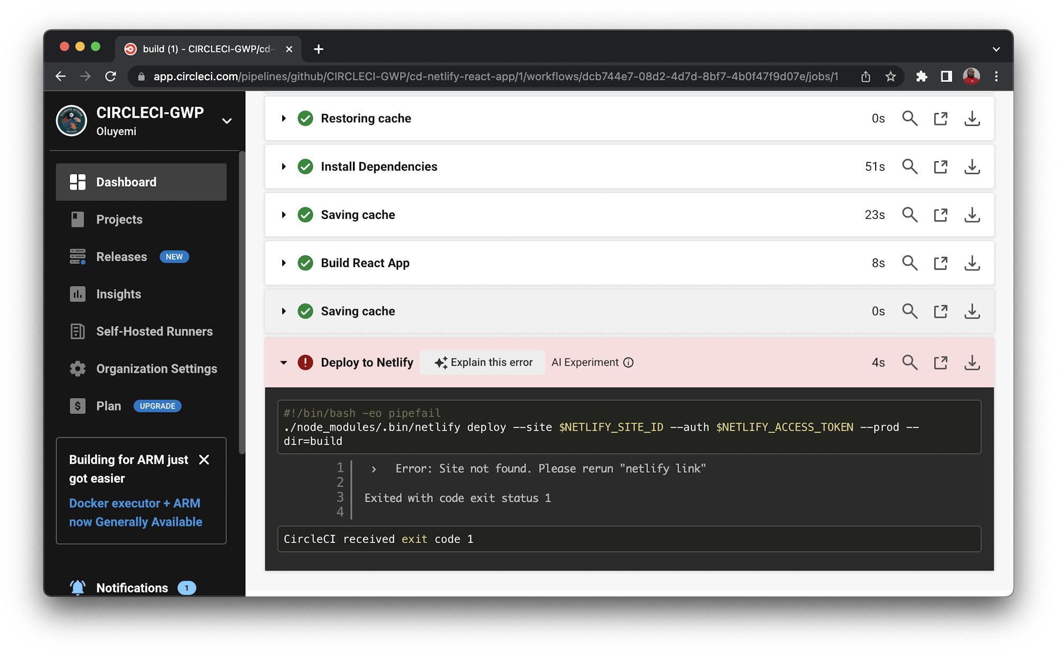
Task: Click the Notifications bell icon
Action: point(78,587)
